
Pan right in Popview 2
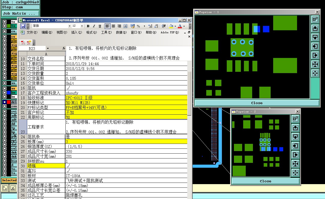tap(295, 155)
